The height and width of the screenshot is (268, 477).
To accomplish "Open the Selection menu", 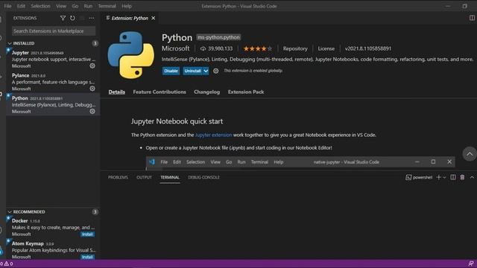I will (x=40, y=6).
